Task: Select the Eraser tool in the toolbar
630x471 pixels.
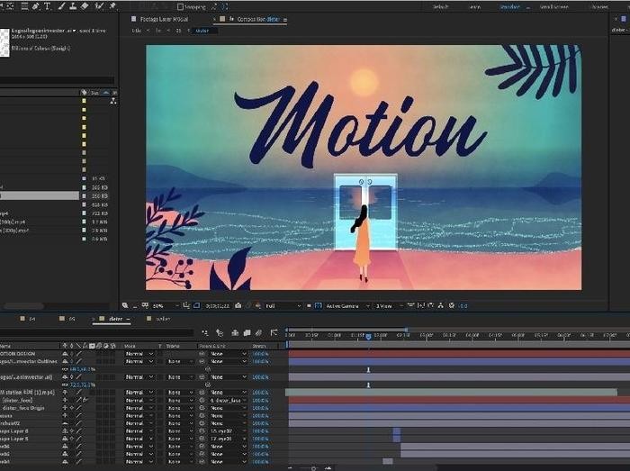Action: pos(85,6)
